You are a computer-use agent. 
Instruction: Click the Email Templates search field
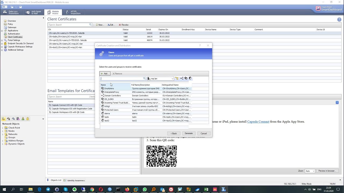point(71,97)
